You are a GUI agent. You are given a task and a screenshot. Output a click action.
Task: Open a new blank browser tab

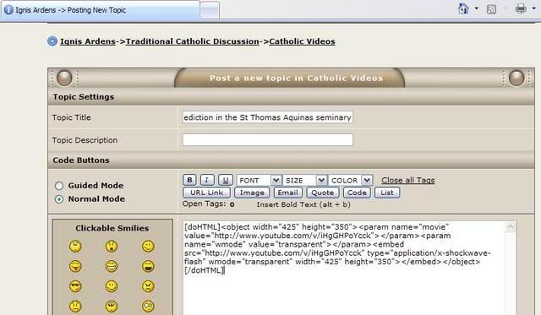coord(210,11)
